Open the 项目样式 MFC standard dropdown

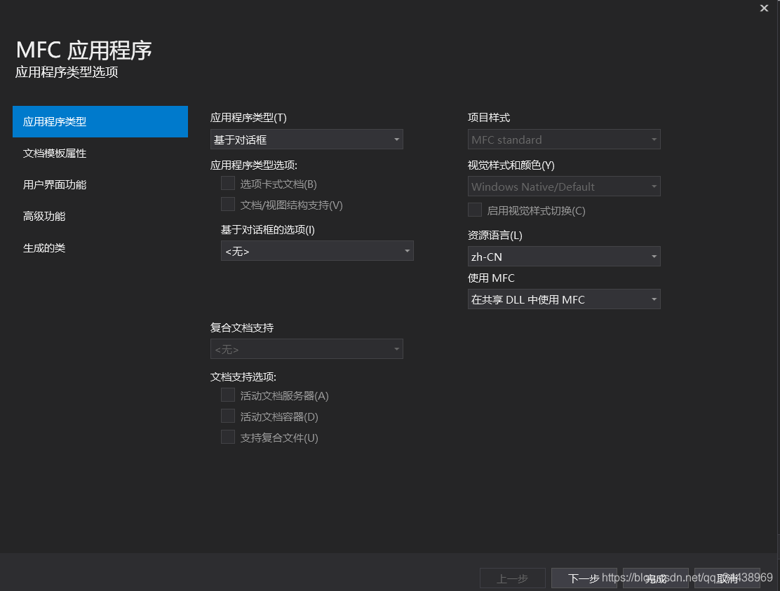coord(564,140)
